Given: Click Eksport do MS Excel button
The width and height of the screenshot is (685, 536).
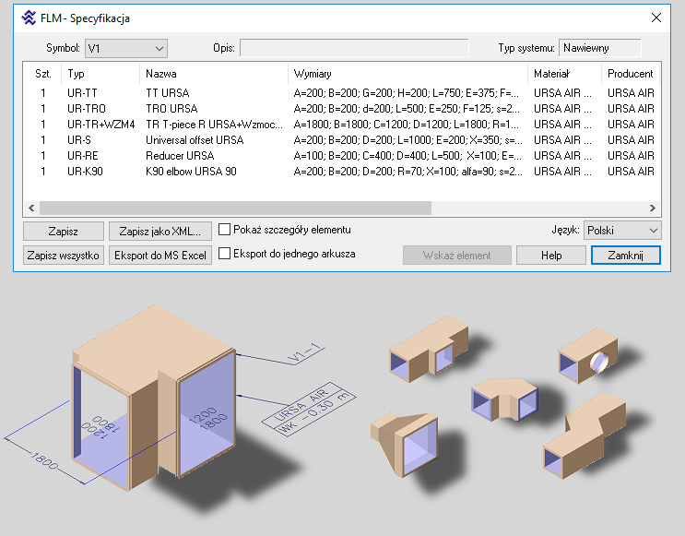Looking at the screenshot, I should [160, 255].
